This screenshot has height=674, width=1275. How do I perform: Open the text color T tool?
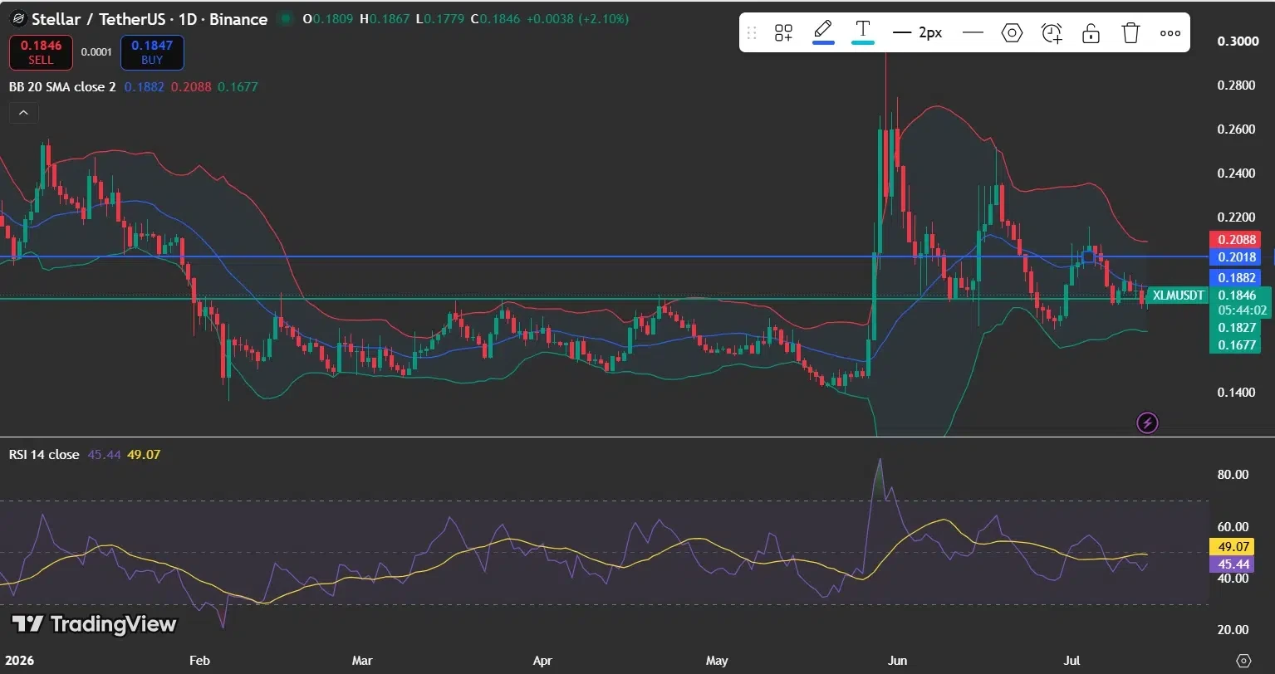[x=863, y=32]
